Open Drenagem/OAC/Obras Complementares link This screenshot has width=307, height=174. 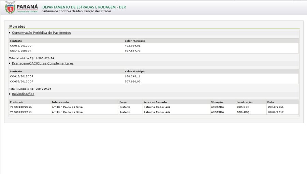coord(43,63)
